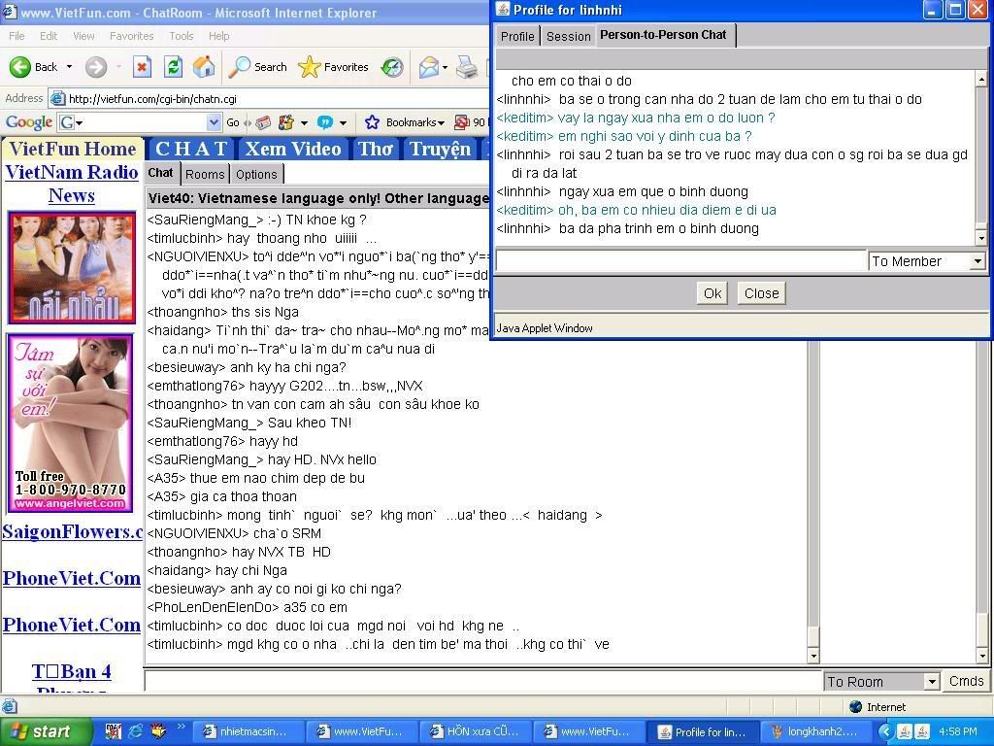Open the Google search box dropdown

coord(215,121)
